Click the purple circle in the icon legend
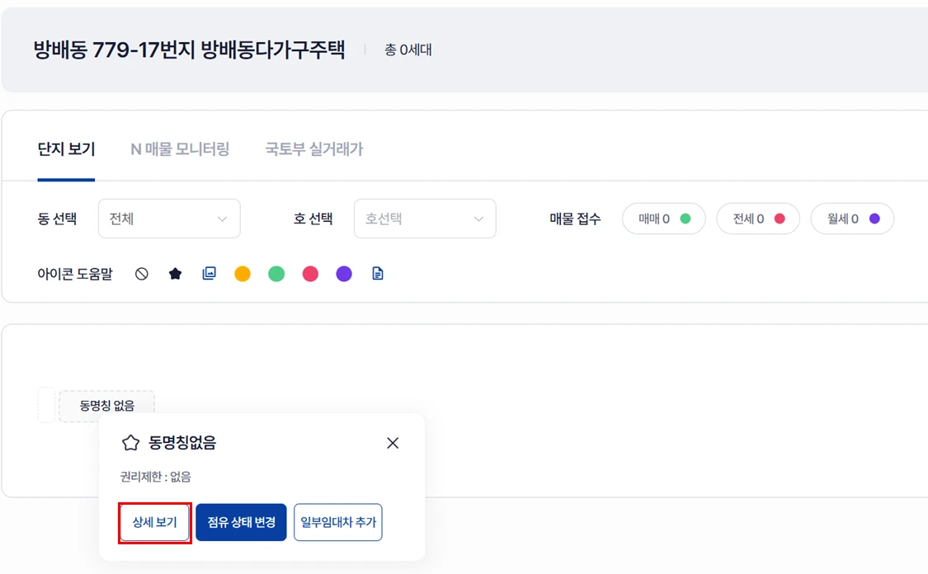Screen dimensions: 928x574 click(344, 274)
